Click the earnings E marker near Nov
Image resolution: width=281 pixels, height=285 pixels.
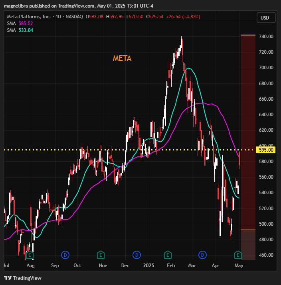(x=101, y=255)
